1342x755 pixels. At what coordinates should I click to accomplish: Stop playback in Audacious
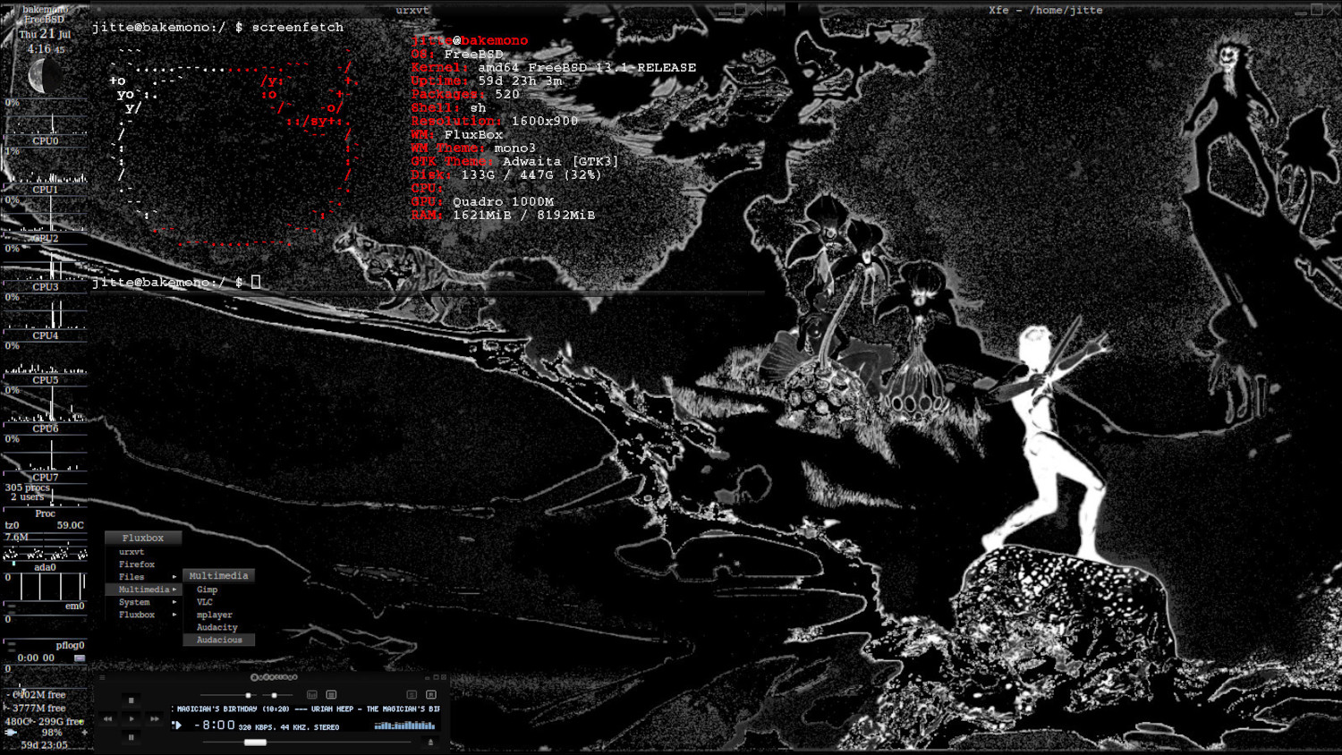[132, 700]
